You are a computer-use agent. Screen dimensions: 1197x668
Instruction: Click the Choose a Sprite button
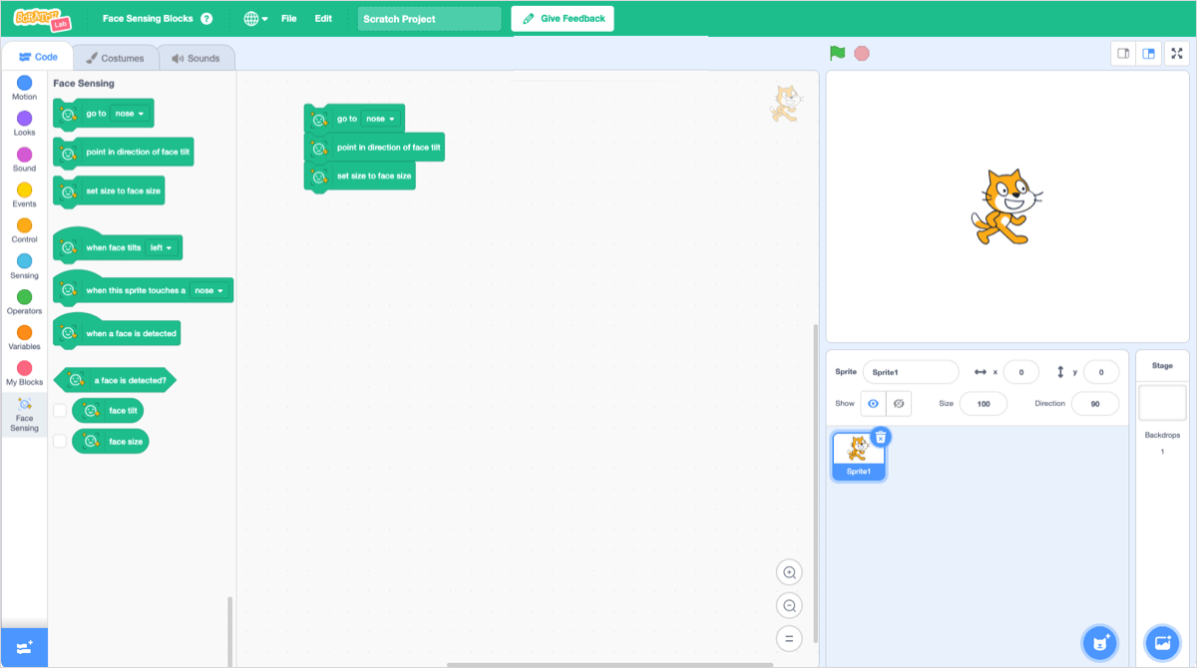(1100, 643)
